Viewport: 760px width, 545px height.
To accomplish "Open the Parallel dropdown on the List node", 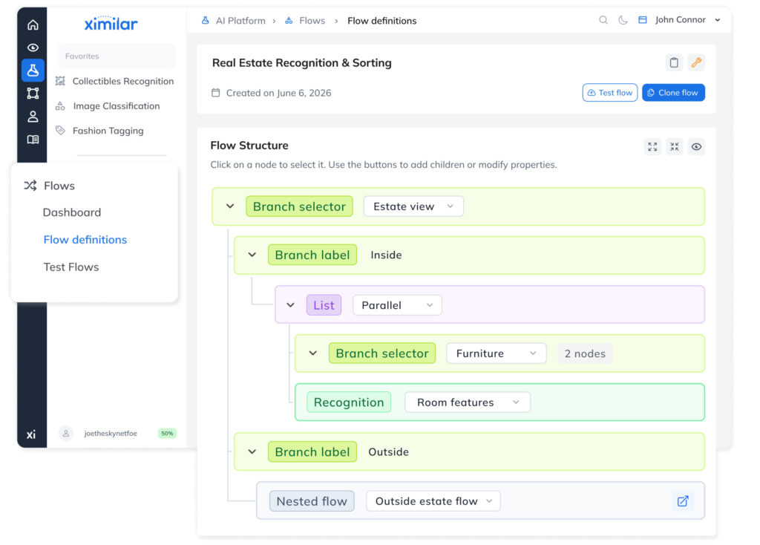I will pos(397,304).
